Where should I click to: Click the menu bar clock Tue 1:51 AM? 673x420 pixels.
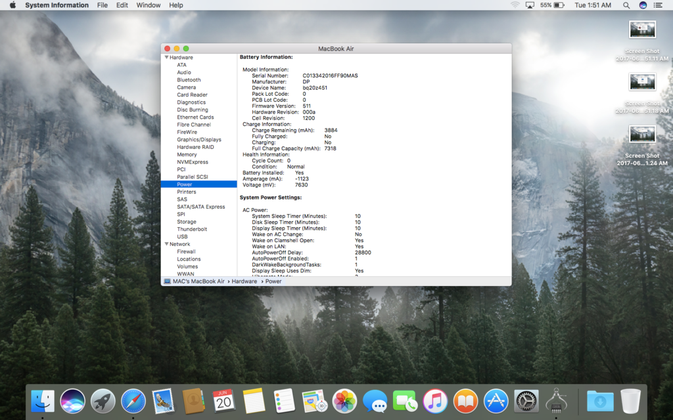click(x=593, y=5)
